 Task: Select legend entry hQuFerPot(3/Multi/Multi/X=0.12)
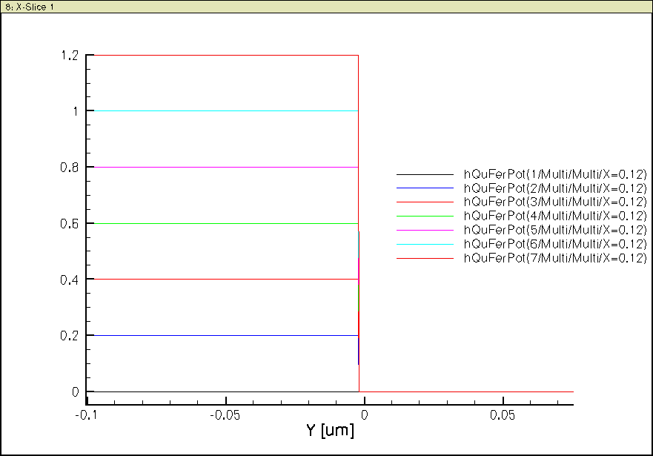(x=556, y=202)
